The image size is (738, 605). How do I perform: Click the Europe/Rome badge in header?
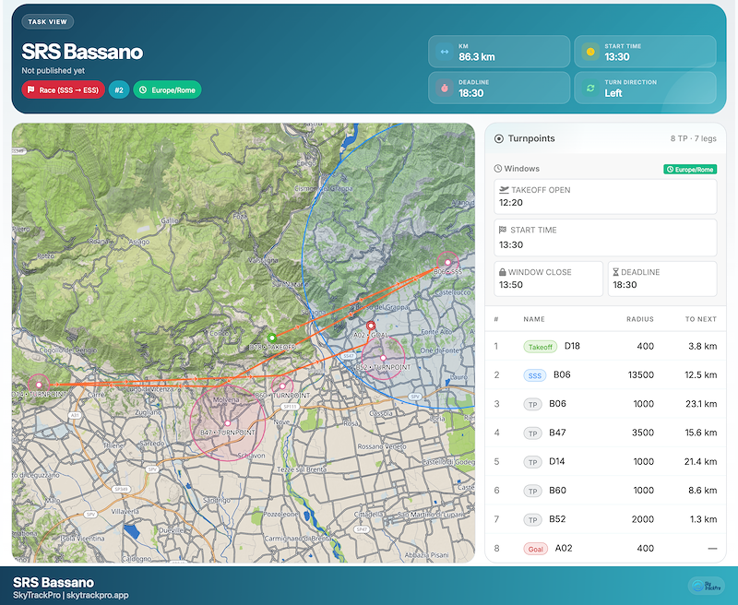168,89
